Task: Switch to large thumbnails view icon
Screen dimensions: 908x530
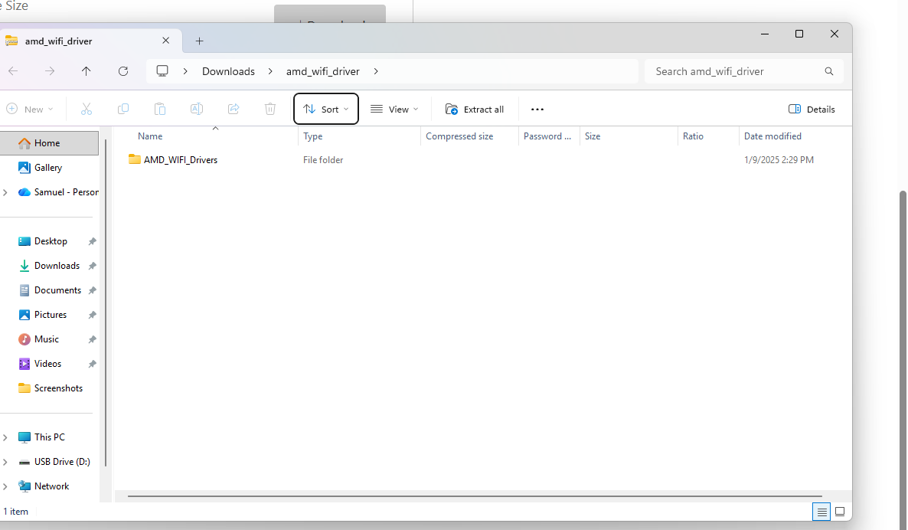Action: click(840, 512)
